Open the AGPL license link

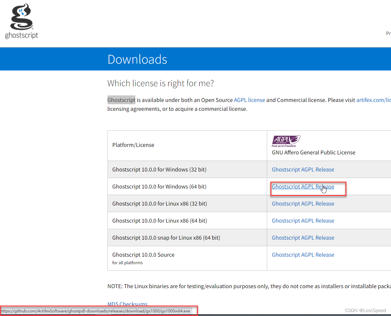point(249,100)
